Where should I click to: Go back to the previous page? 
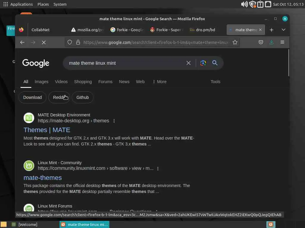tap(22, 42)
